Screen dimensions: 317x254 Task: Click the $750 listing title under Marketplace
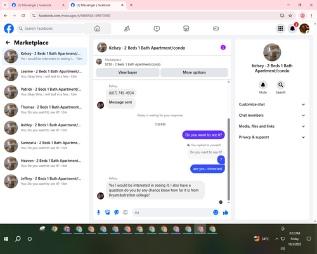(x=133, y=64)
